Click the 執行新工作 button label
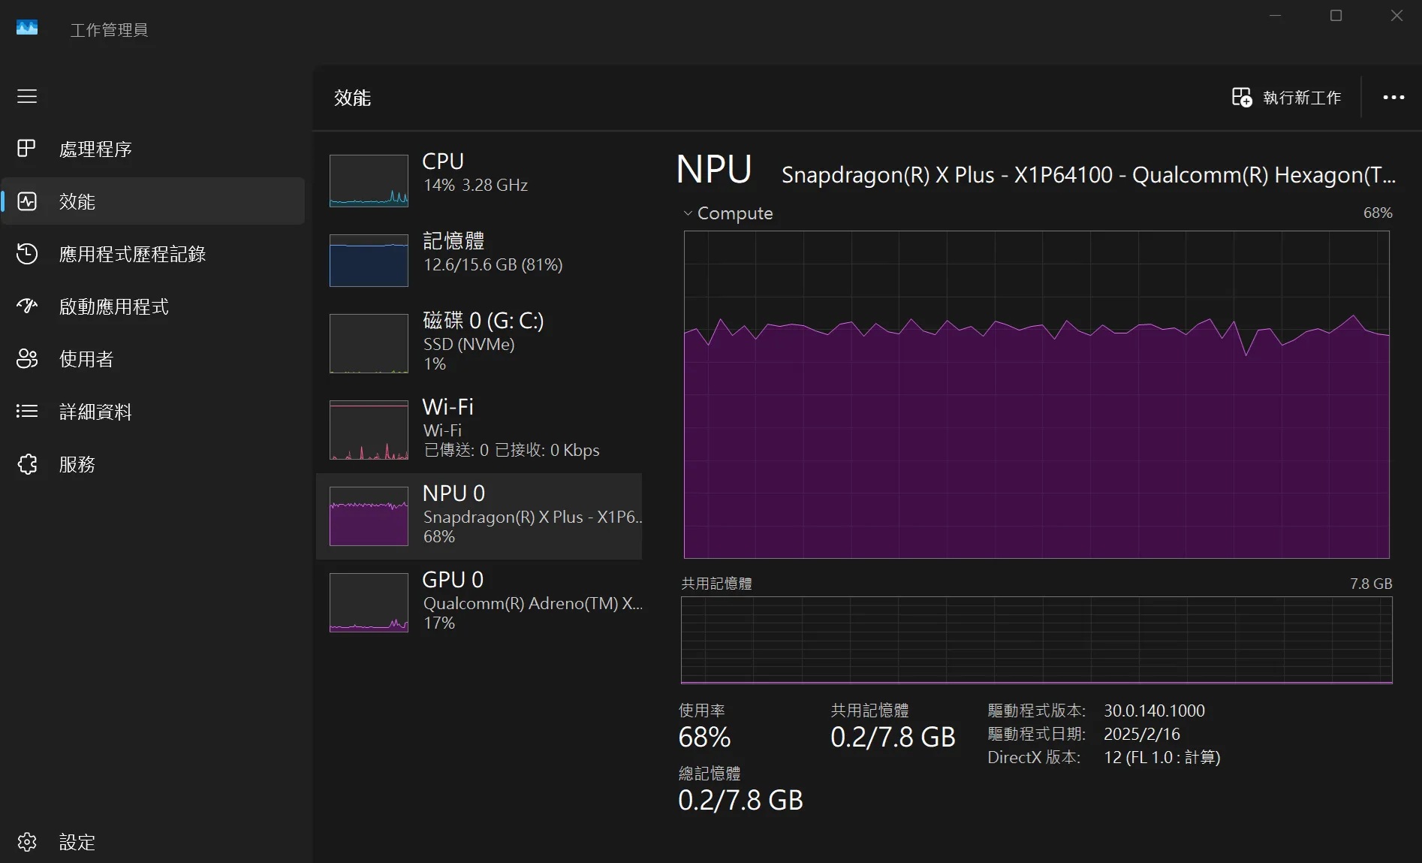 pyautogui.click(x=1302, y=98)
